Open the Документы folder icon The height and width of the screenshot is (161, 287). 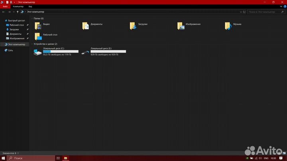tap(86, 26)
